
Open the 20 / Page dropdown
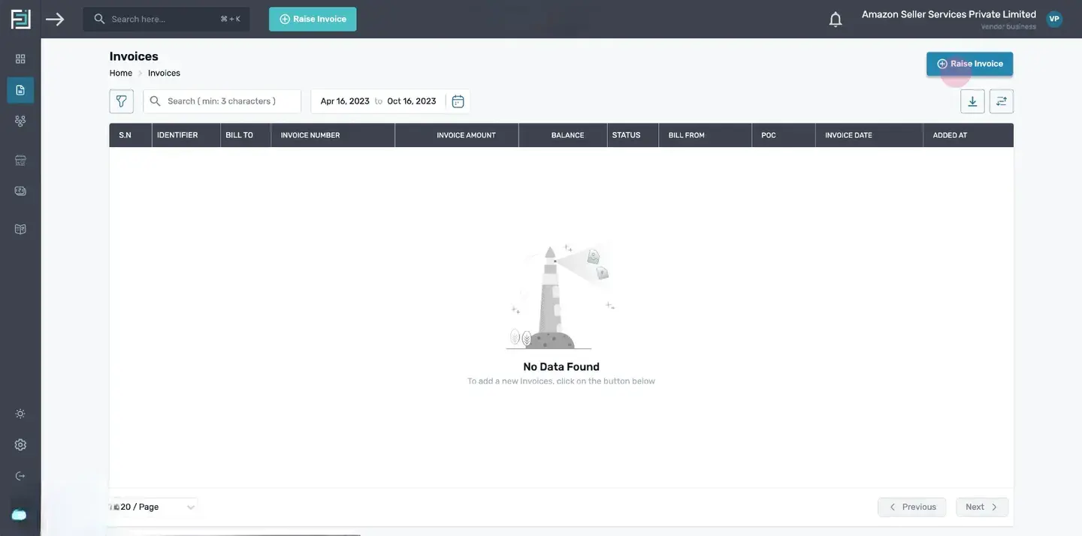pyautogui.click(x=153, y=507)
